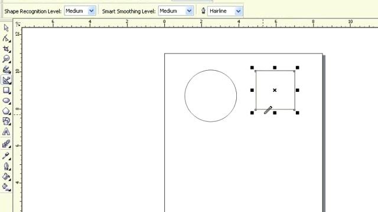Viewport: 378px width, 212px height.
Task: Click the 'Shape Recognition Level:' label
Action: (33, 11)
